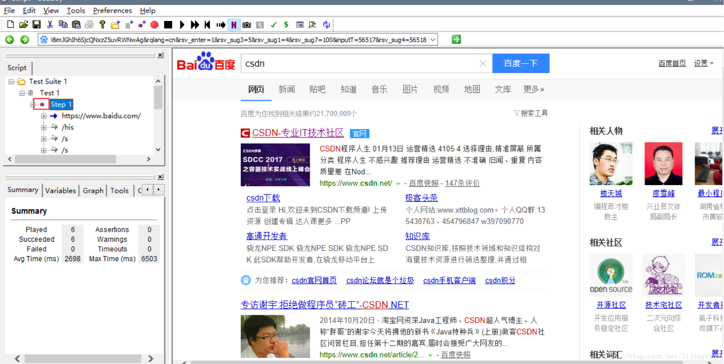Open the Help menu
Viewport: 724px width, 364px height.
(x=147, y=10)
